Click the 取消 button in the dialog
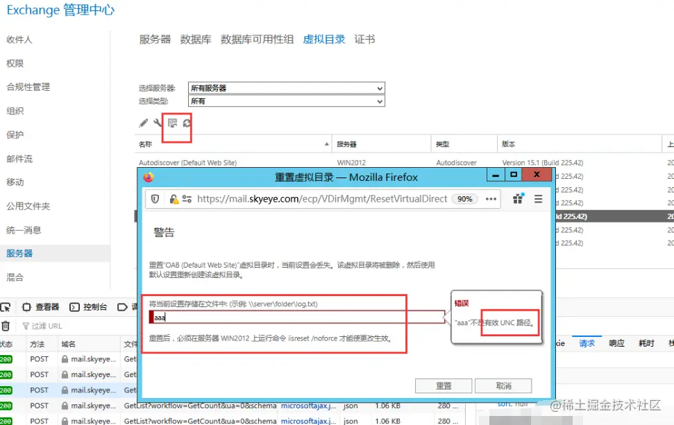 [503, 386]
